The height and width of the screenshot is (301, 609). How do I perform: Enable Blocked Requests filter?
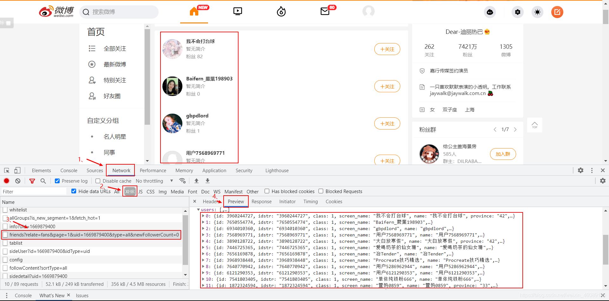(x=321, y=191)
